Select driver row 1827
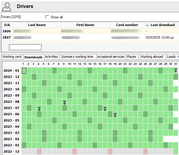The image size is (179, 155). (90, 37)
